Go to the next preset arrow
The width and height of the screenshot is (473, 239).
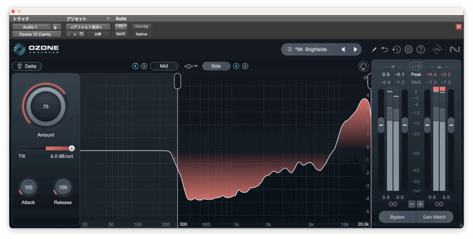coord(355,49)
